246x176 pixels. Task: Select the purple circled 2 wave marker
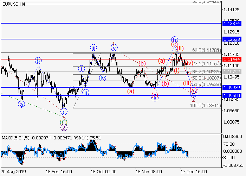(64, 128)
